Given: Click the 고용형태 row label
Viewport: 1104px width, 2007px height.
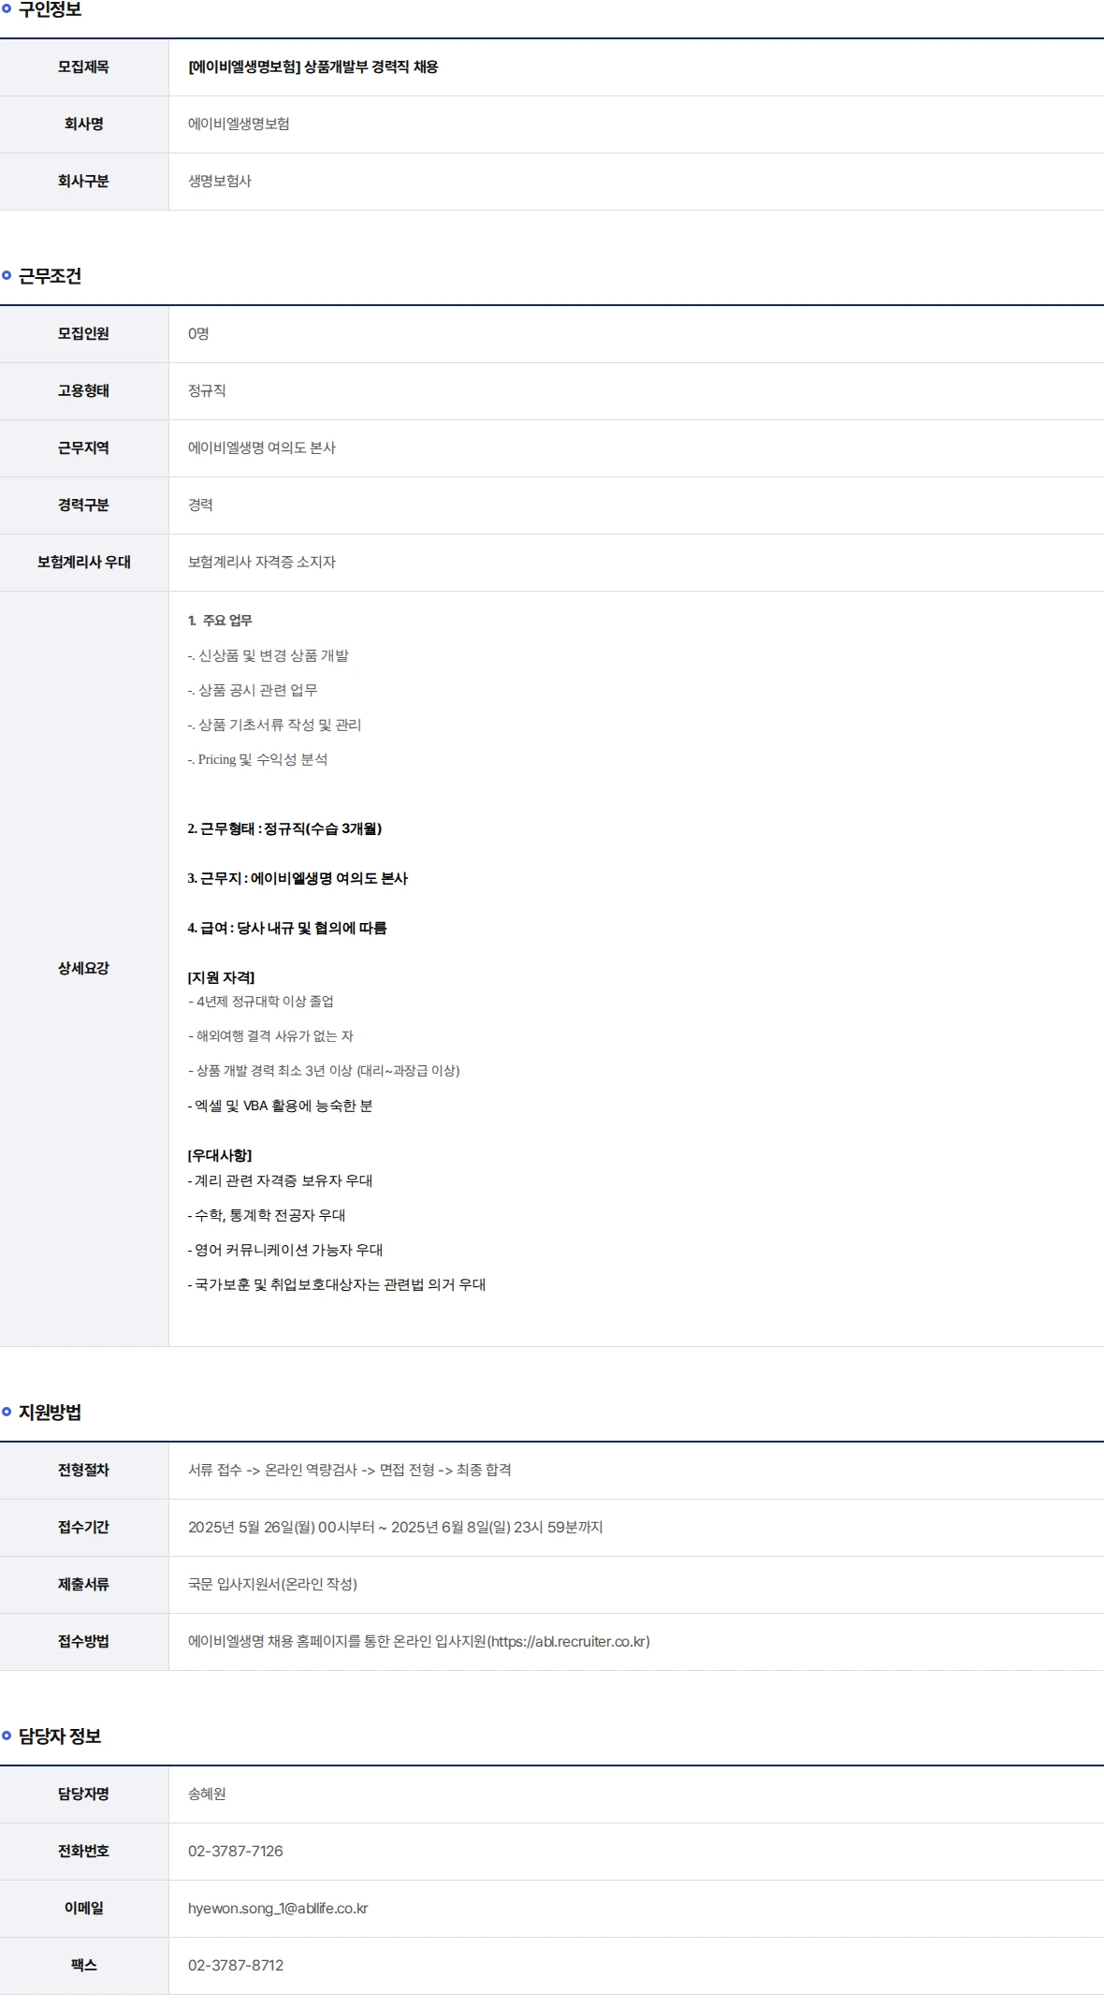Looking at the screenshot, I should [x=83, y=391].
